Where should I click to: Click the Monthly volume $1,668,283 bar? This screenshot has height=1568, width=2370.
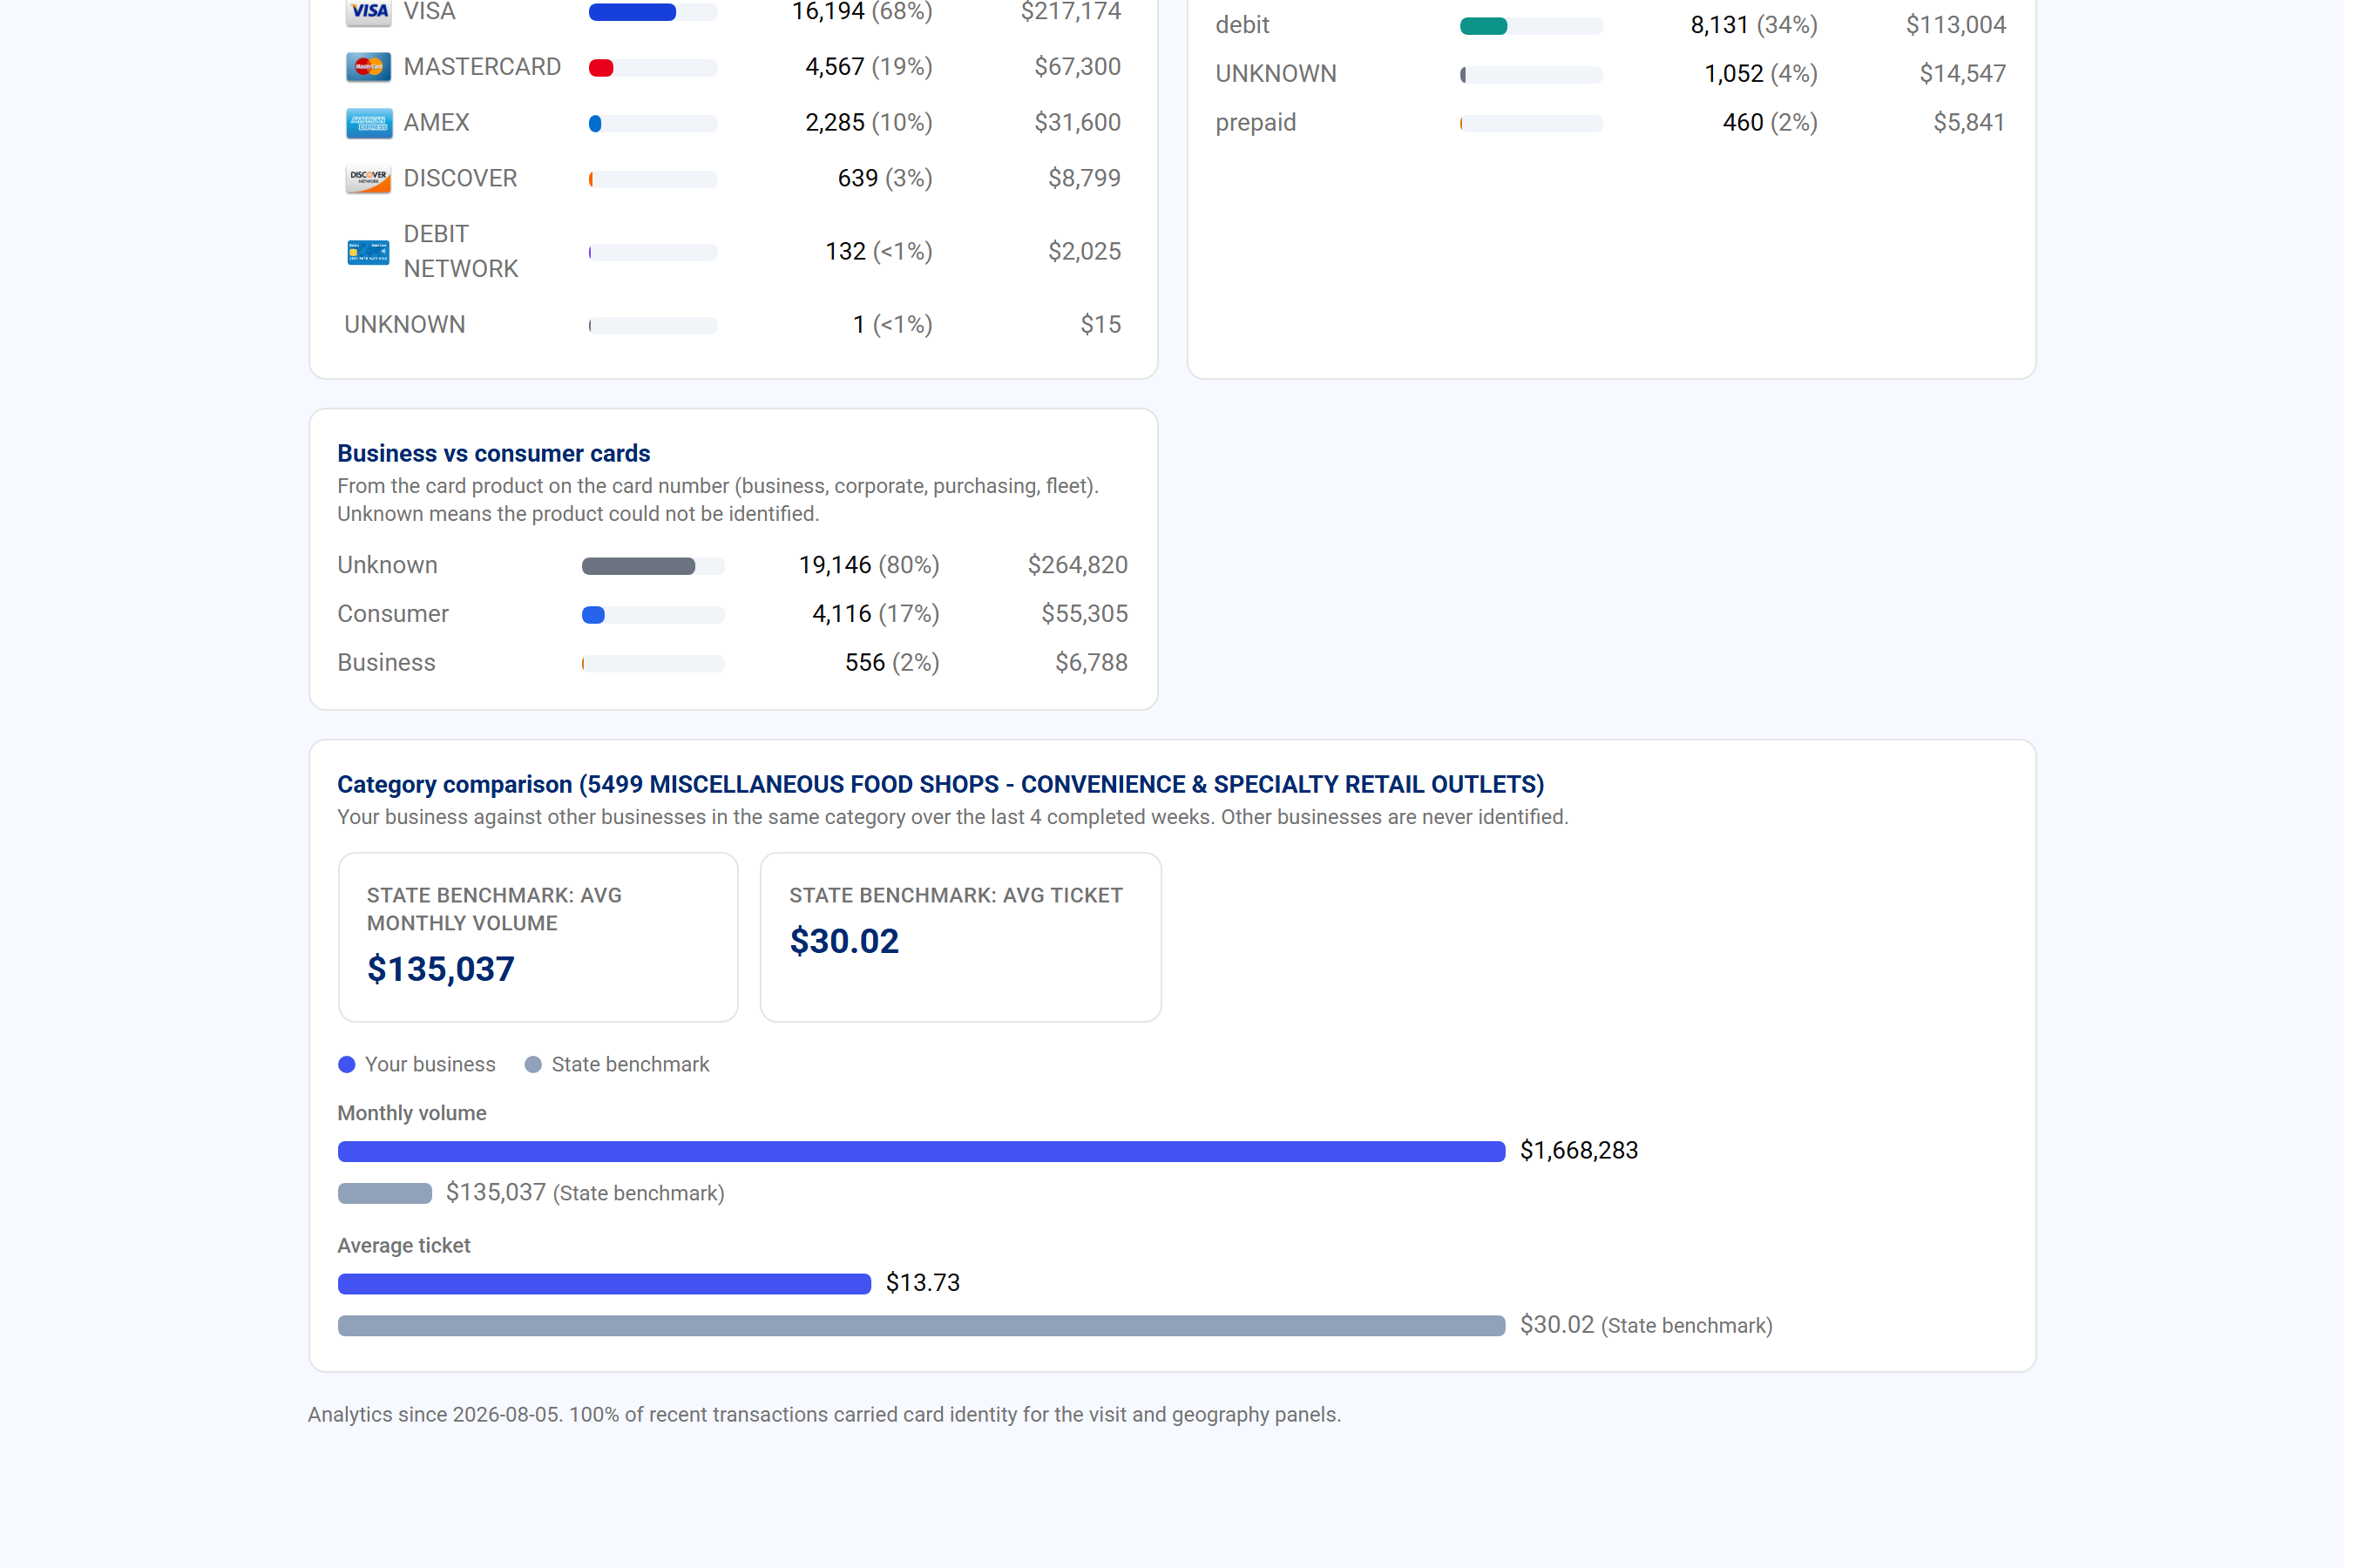(x=921, y=1152)
